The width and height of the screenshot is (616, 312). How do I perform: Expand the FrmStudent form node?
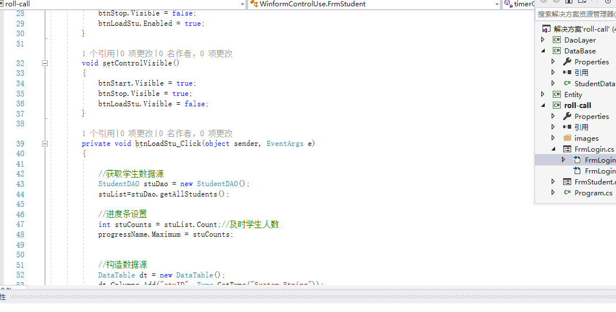click(553, 182)
